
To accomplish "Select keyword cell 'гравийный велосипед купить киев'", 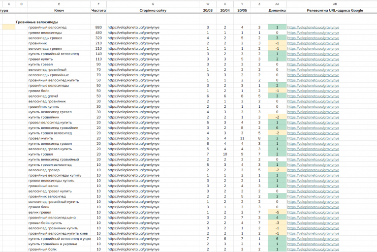I will tap(59, 233).
